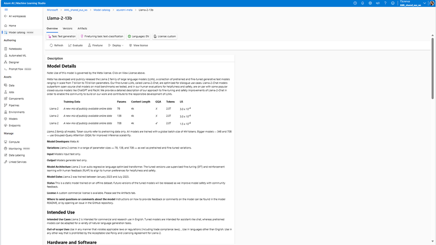
Task: Click the Refresh toolbar button
Action: pos(56,45)
